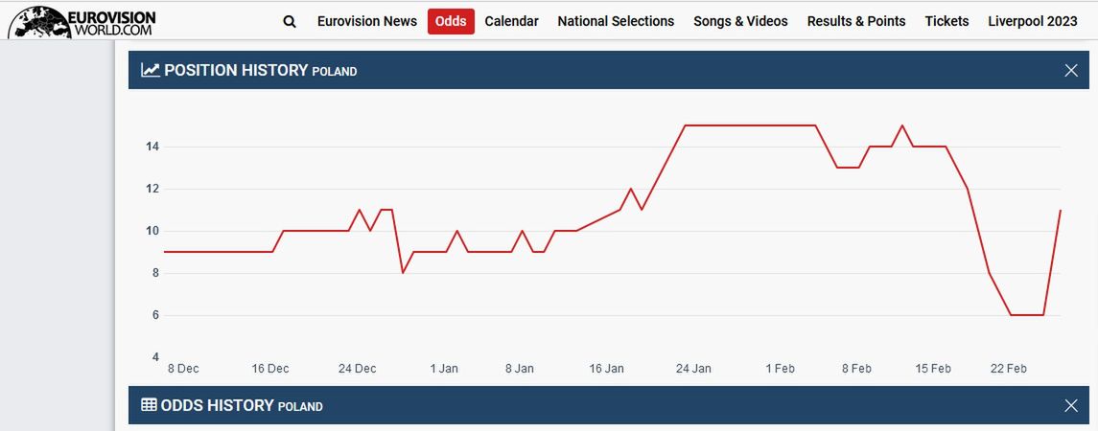Click the Odds History Poland header title
This screenshot has height=431, width=1098.
[242, 405]
